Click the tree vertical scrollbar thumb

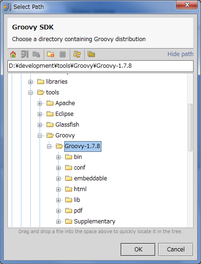(190, 128)
